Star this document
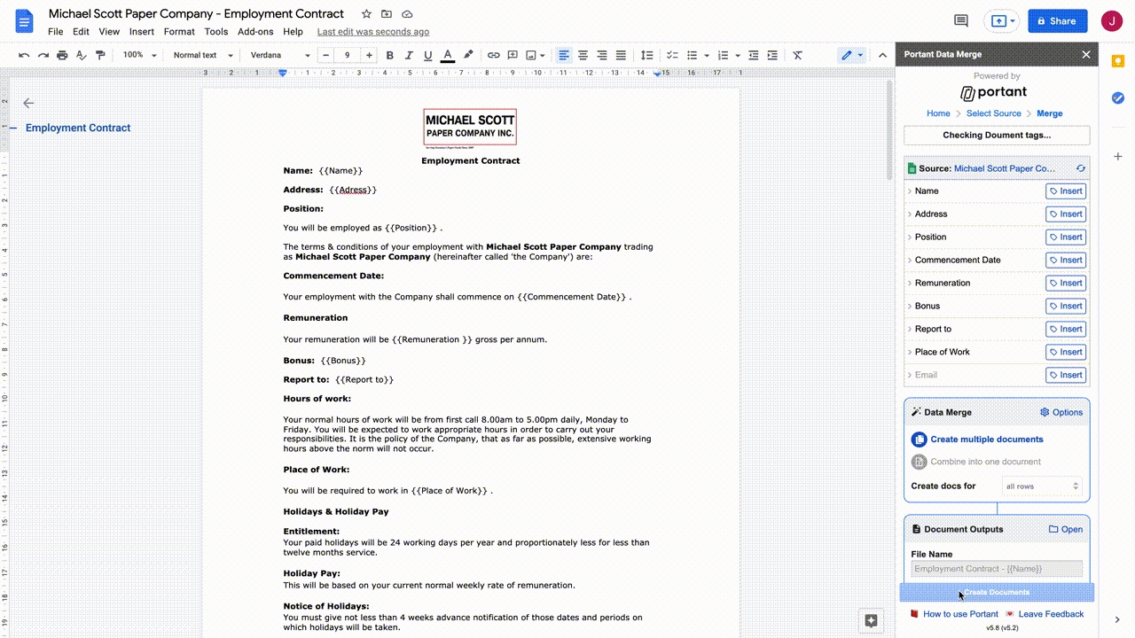The height and width of the screenshot is (638, 1135). coord(366,14)
